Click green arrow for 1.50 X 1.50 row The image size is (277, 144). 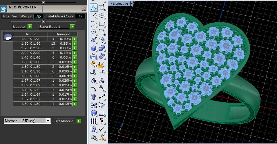pyautogui.click(x=75, y=104)
